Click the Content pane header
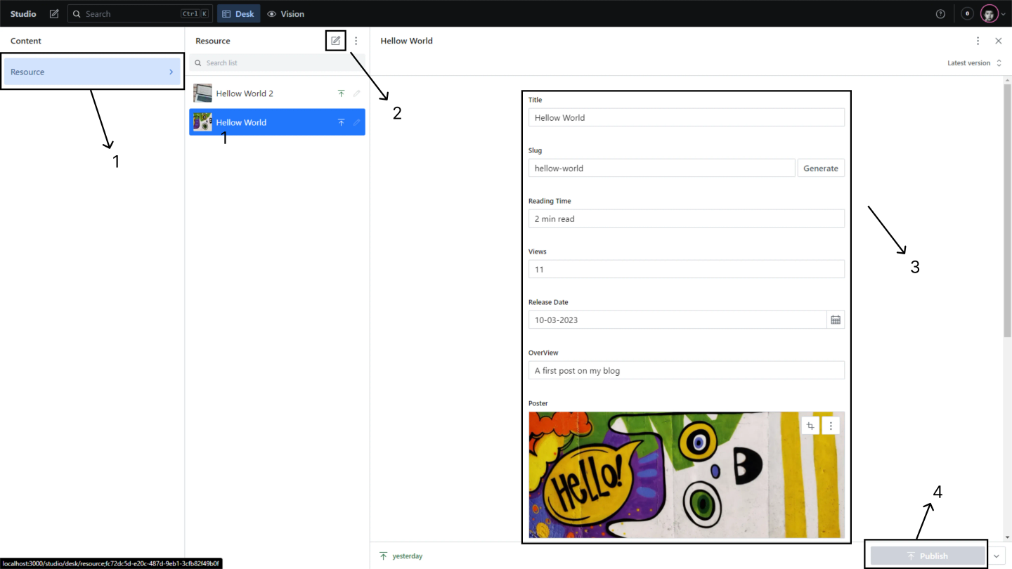This screenshot has width=1012, height=569. pyautogui.click(x=26, y=41)
